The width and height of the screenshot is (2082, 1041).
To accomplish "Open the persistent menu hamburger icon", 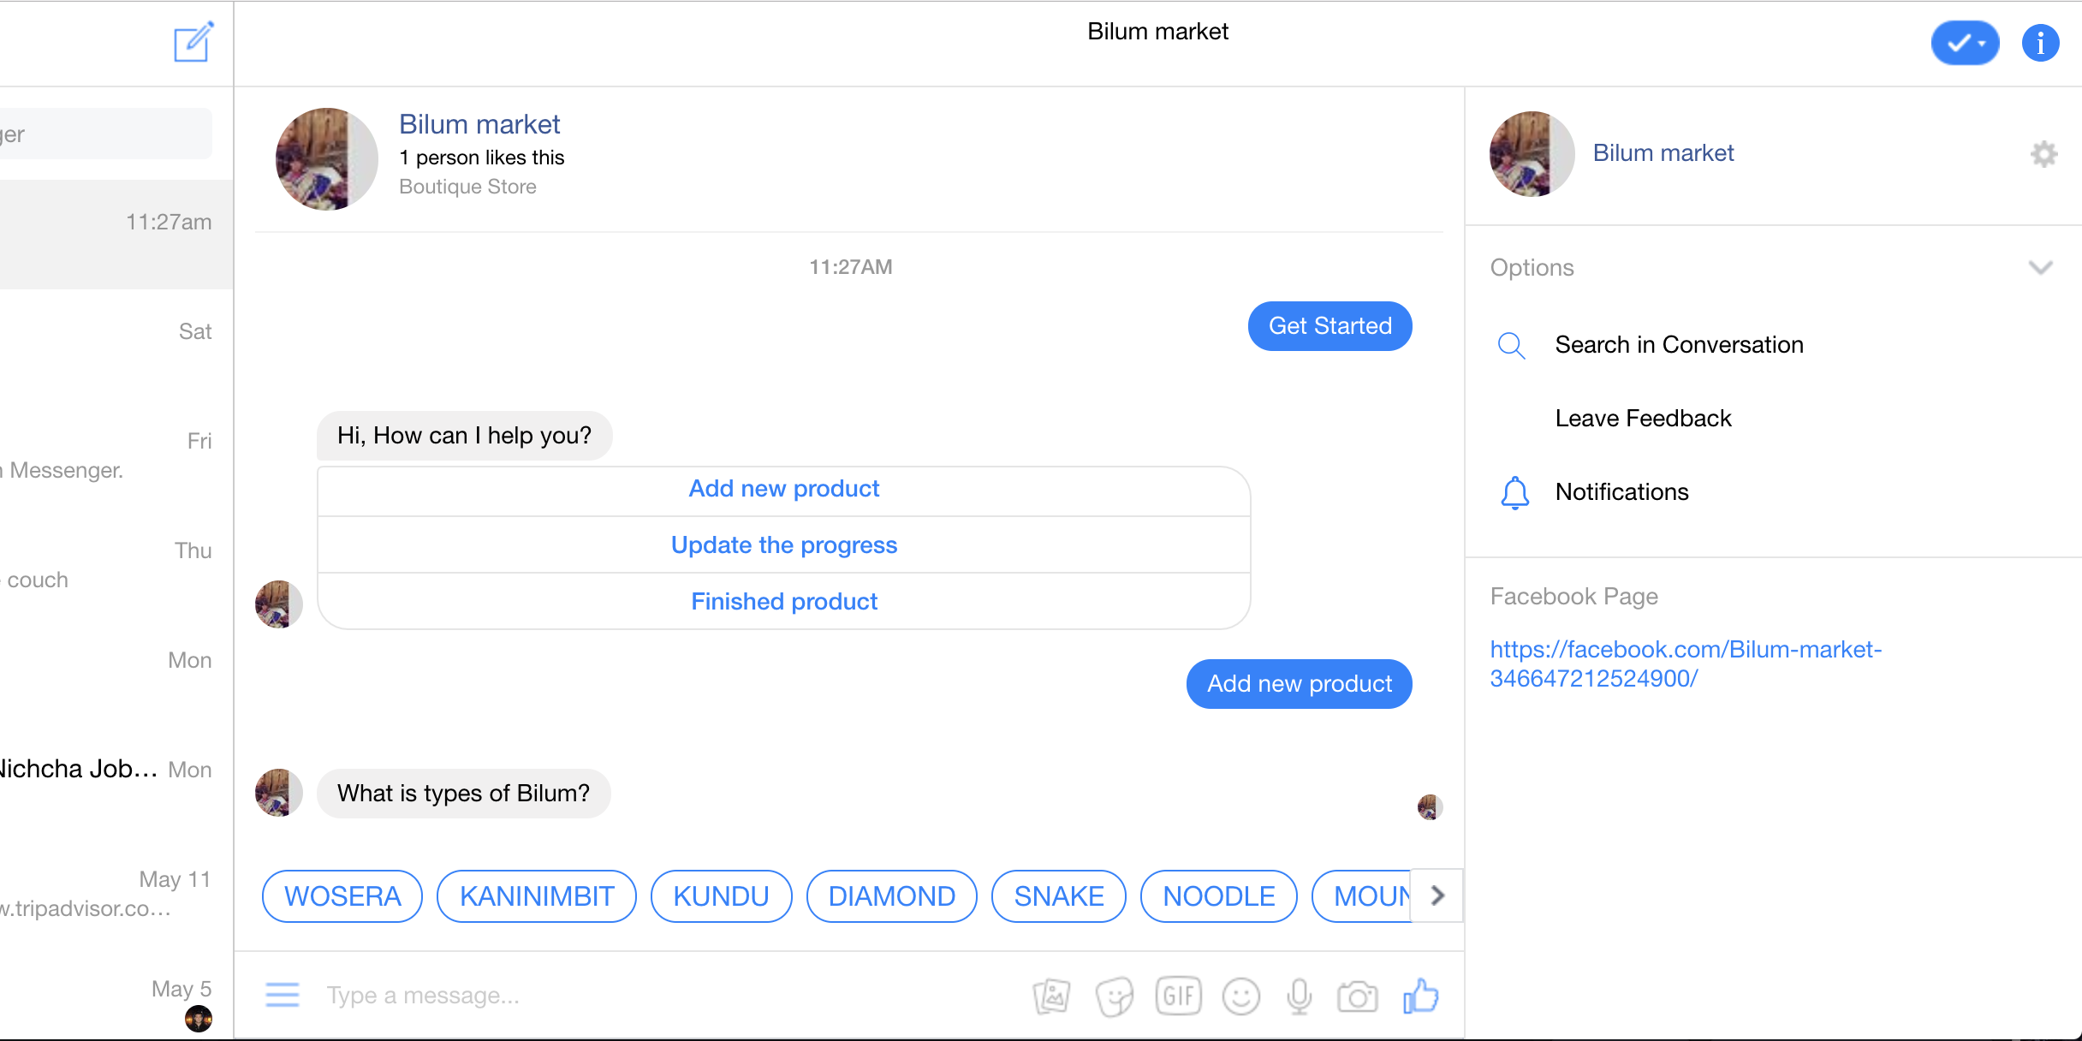I will [x=283, y=995].
